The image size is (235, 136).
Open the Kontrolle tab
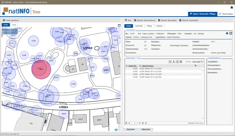(x=139, y=26)
